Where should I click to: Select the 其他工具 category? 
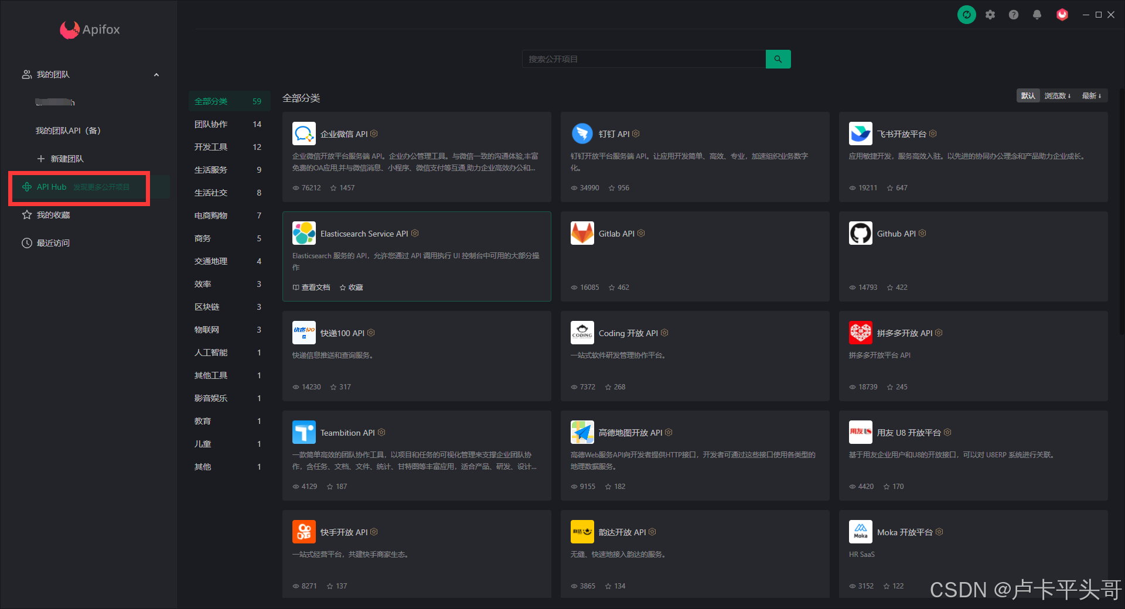pyautogui.click(x=229, y=375)
